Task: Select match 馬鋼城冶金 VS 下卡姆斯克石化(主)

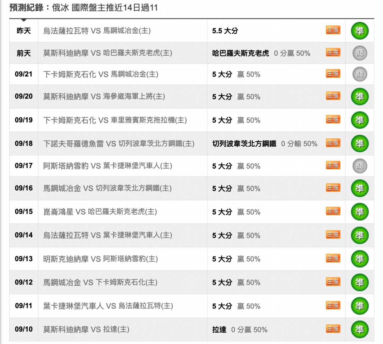Action: 100,282
